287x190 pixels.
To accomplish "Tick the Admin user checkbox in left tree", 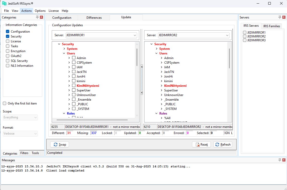I will click(x=74, y=58).
